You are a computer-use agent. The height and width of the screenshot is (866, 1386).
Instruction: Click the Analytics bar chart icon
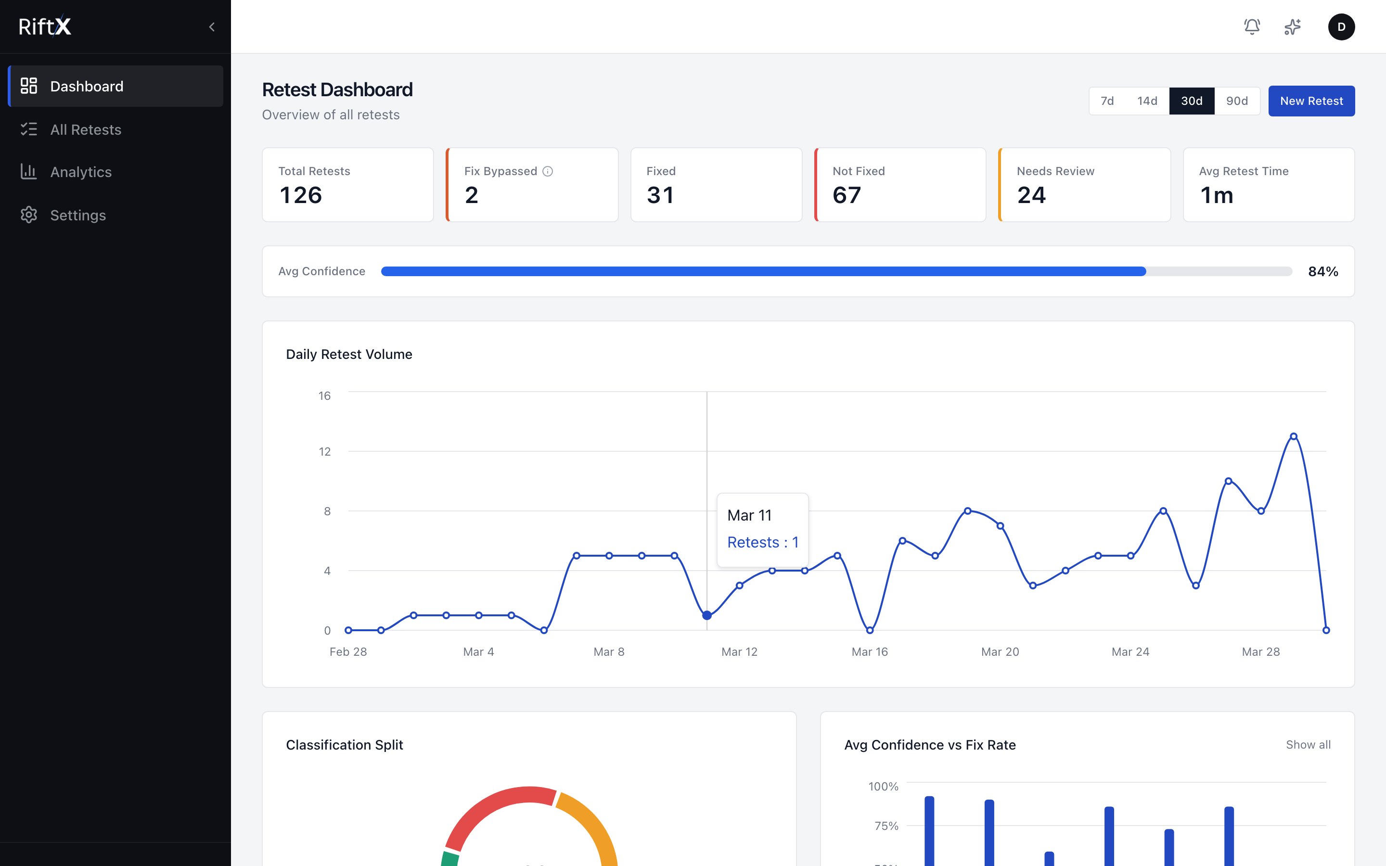click(x=29, y=172)
